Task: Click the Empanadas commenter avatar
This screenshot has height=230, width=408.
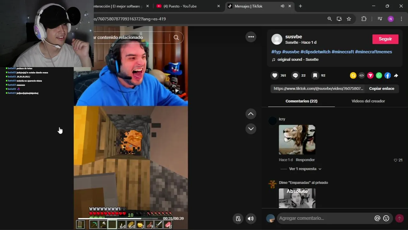Action: [272, 184]
